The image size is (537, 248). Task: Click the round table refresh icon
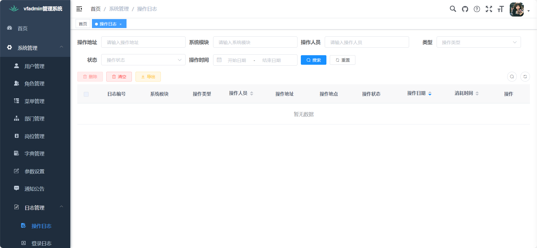(x=525, y=77)
